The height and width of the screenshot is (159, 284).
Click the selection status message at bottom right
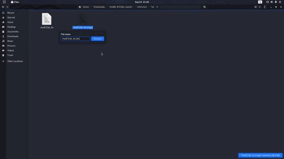(x=260, y=155)
